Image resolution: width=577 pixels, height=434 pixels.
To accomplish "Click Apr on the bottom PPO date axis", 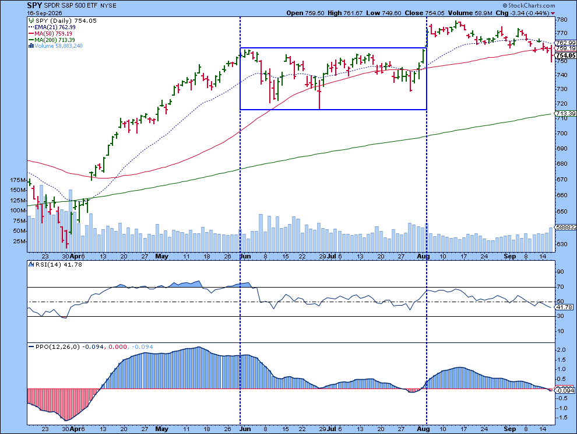I will pos(75,429).
